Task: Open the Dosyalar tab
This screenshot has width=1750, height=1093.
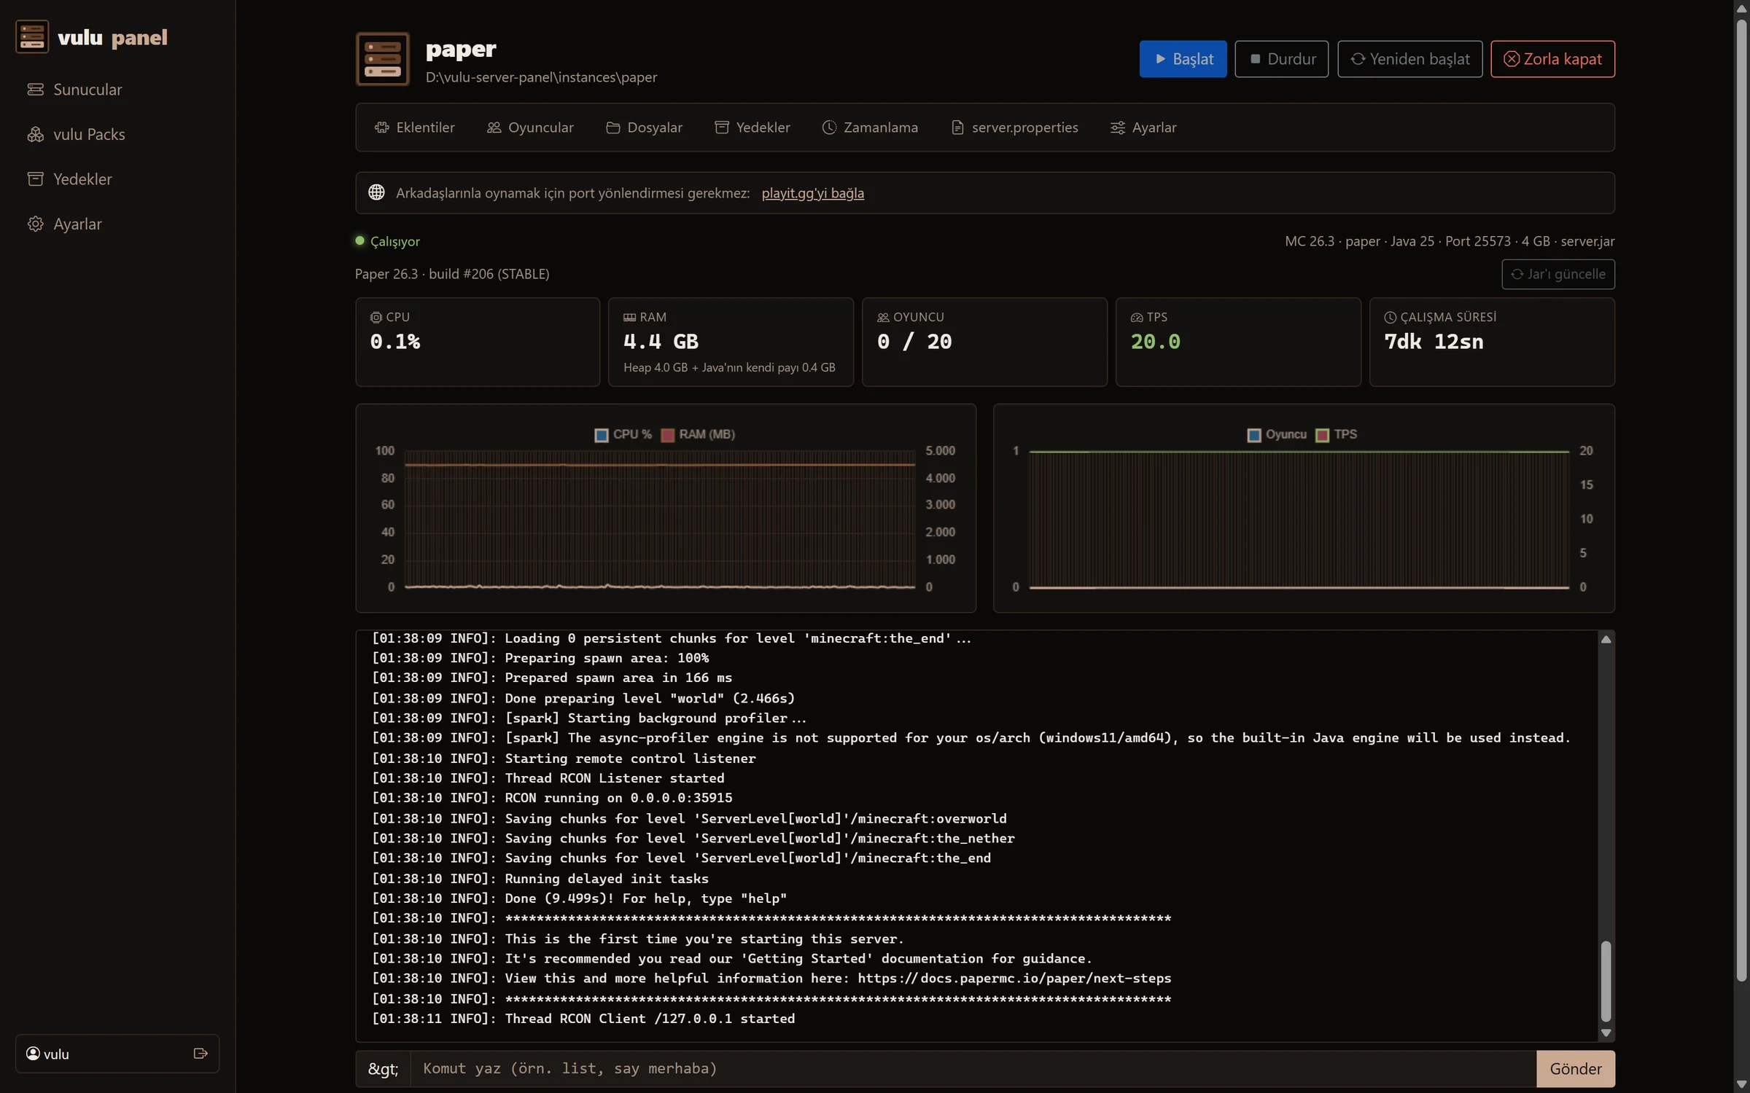Action: [x=644, y=128]
